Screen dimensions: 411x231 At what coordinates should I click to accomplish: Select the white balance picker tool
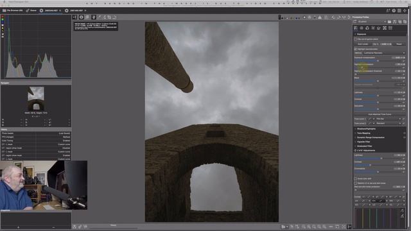pyautogui.click(x=100, y=17)
